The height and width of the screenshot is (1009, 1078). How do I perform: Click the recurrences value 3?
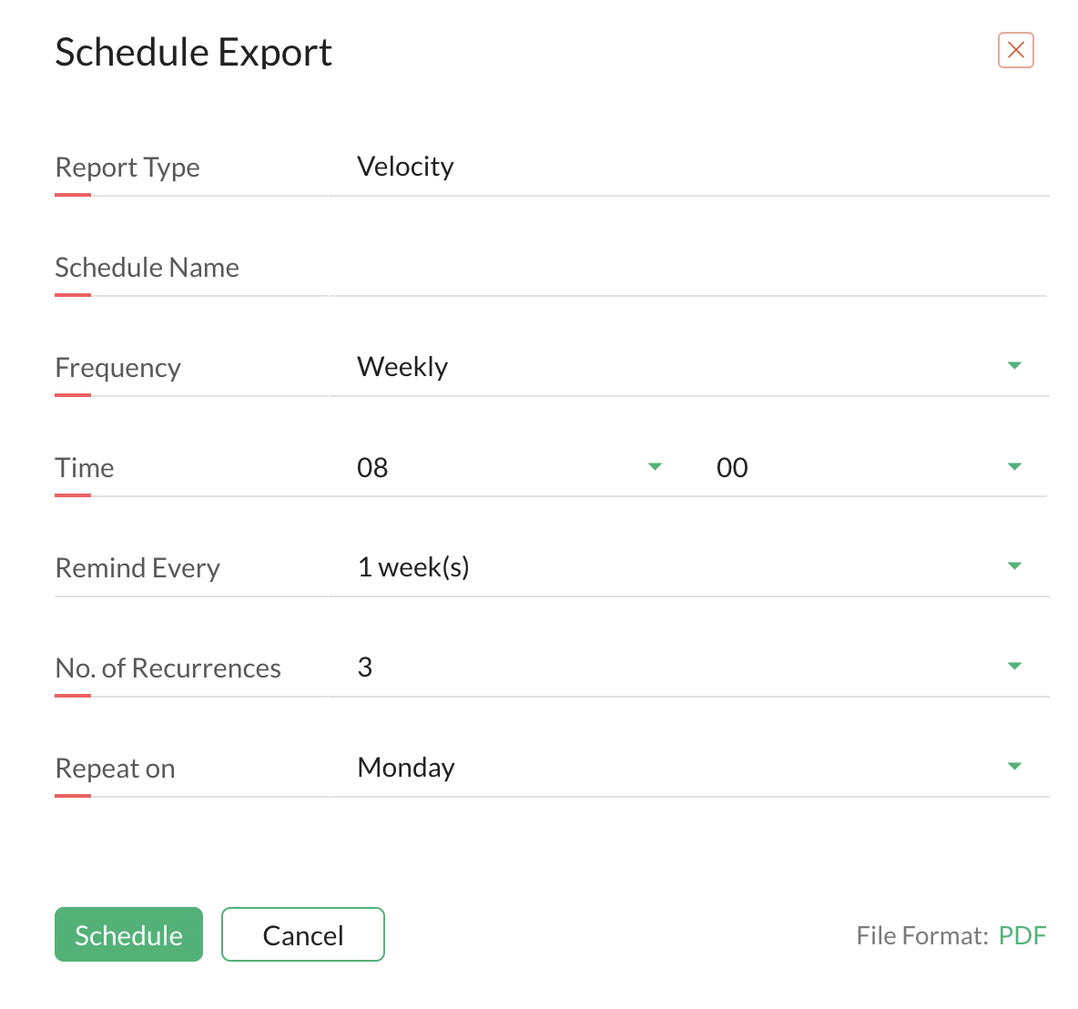click(364, 668)
